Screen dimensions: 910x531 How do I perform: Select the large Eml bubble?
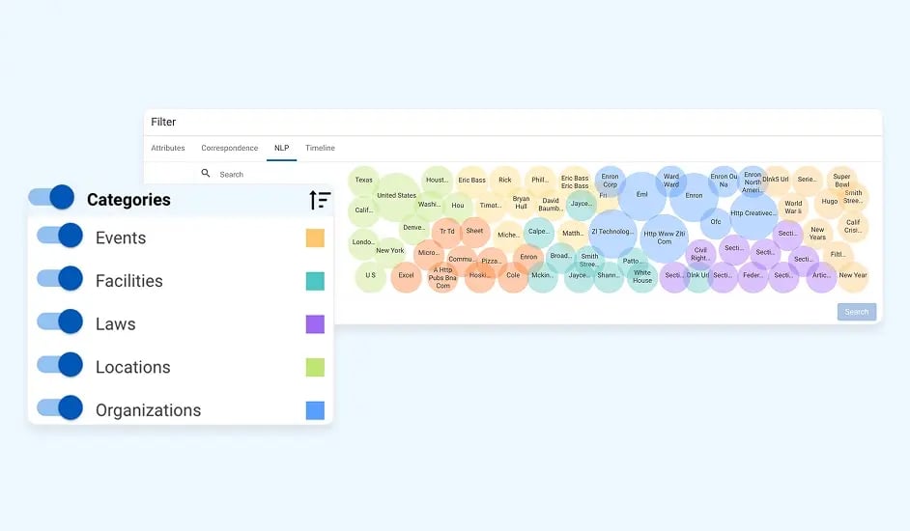pos(641,195)
